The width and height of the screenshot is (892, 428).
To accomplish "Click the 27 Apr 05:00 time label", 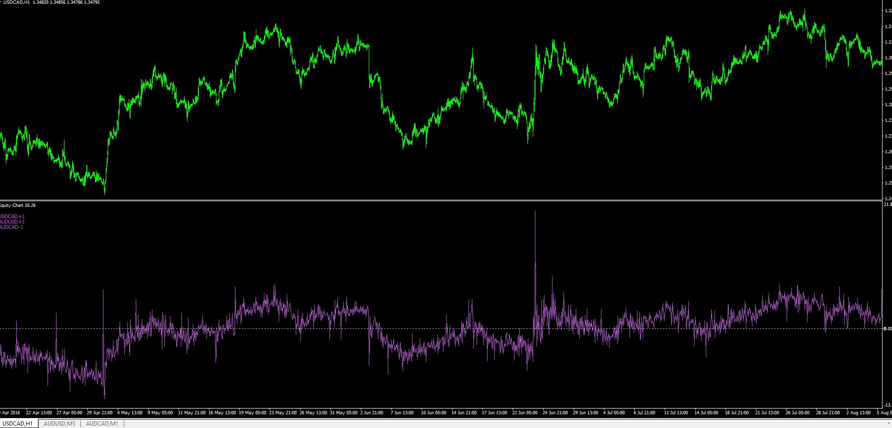I will click(69, 412).
